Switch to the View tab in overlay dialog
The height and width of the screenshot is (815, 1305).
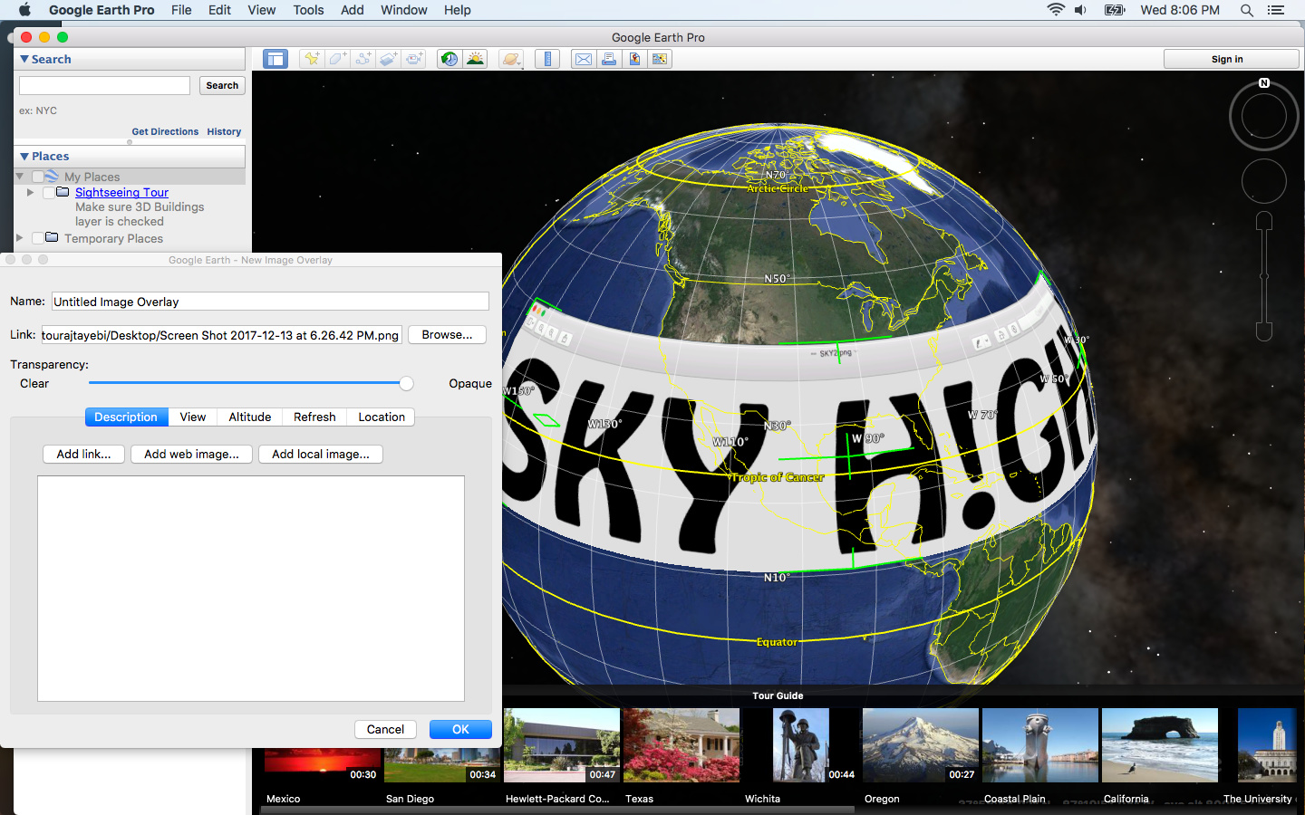tap(192, 417)
